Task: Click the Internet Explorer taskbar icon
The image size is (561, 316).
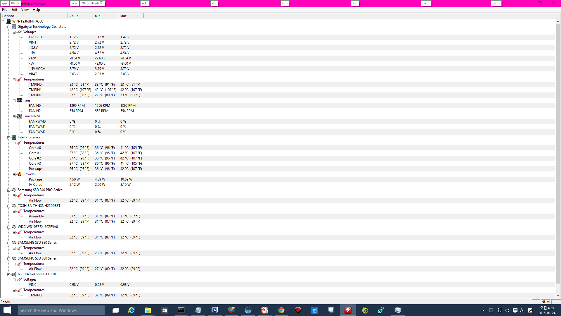Action: pyautogui.click(x=131, y=310)
